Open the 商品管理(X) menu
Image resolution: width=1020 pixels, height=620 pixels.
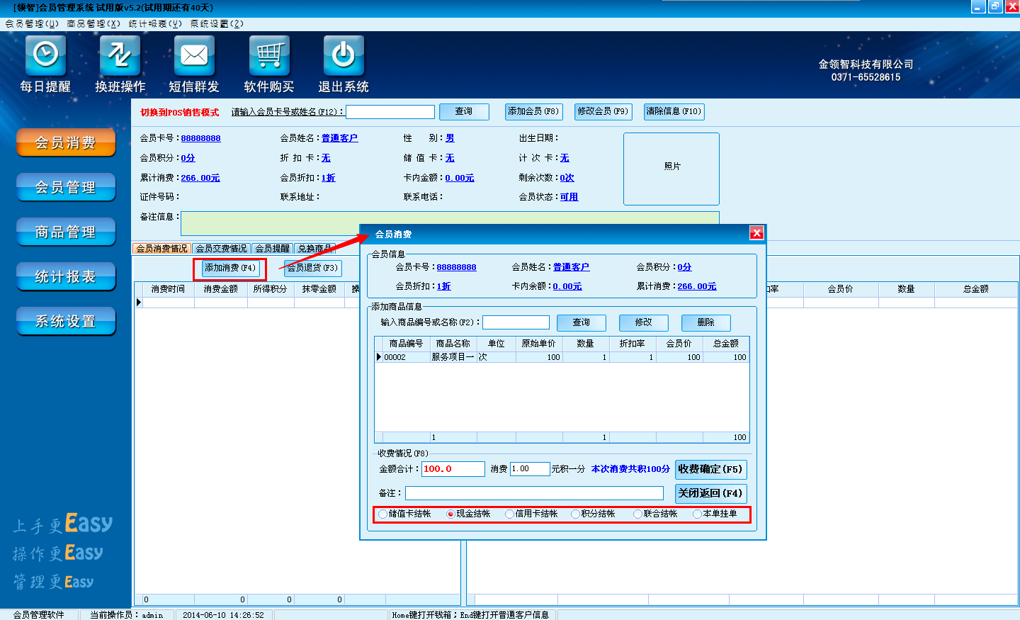click(x=93, y=23)
